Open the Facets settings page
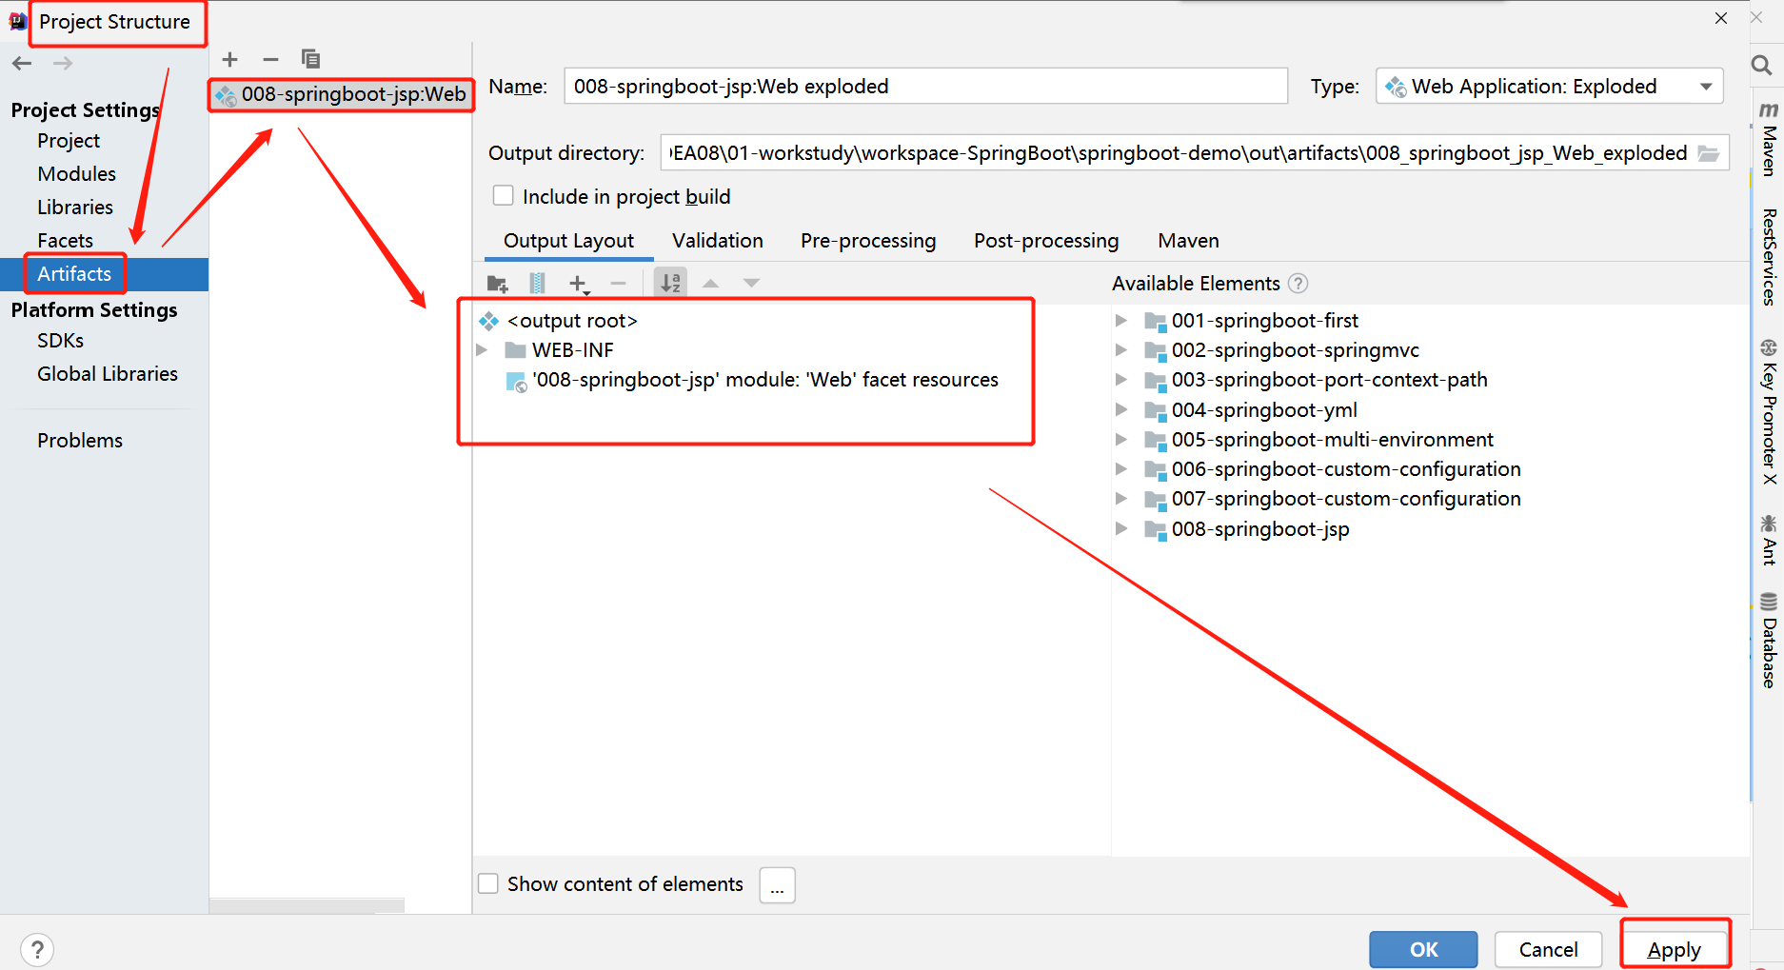 pyautogui.click(x=65, y=241)
